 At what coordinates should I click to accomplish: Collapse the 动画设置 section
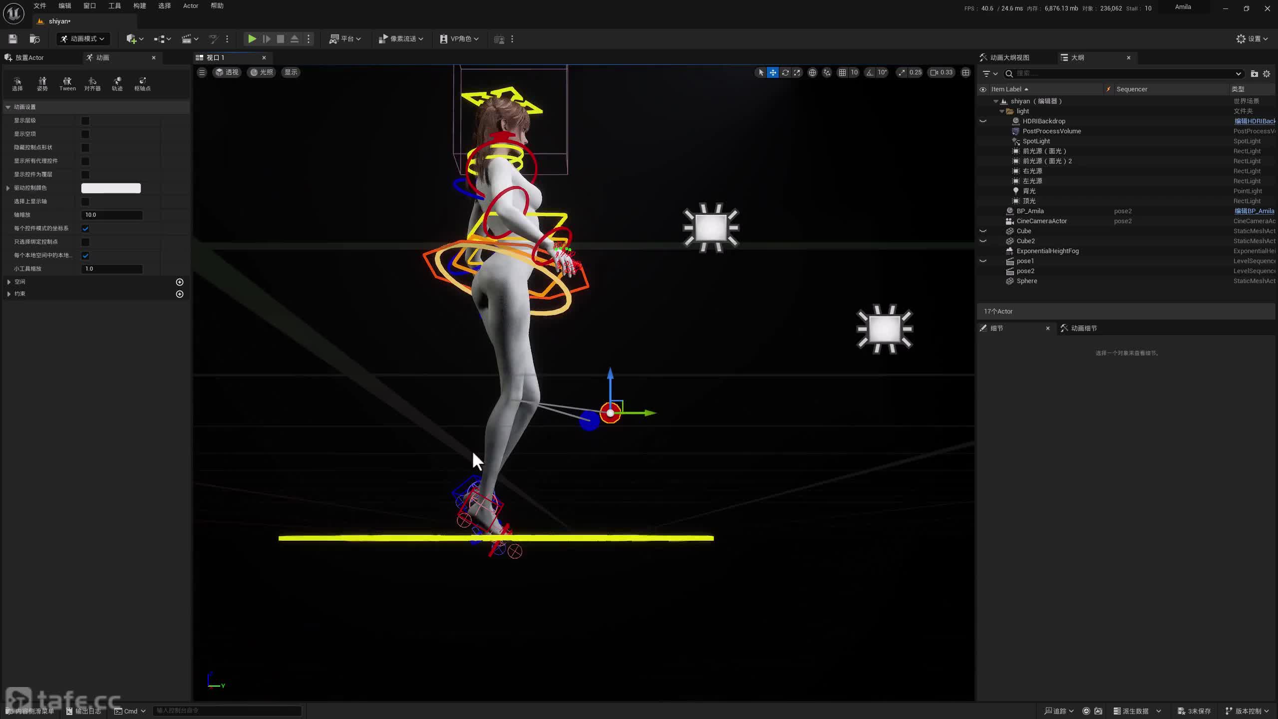click(x=8, y=107)
